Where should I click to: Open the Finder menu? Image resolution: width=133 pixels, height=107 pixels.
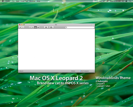(8, 1)
